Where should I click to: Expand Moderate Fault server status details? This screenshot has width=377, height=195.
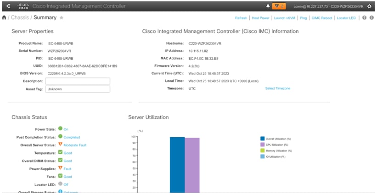click(x=75, y=145)
